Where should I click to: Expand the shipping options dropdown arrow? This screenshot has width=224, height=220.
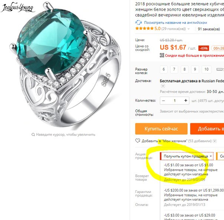(x=163, y=86)
